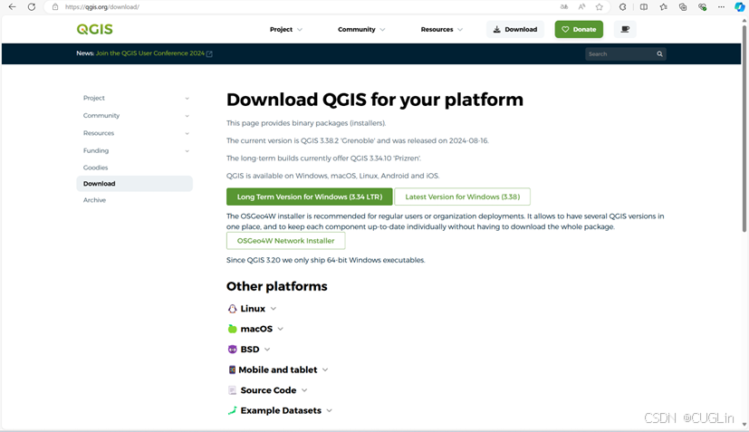Open Browser essentials heart icon
Viewport: 749px width, 432px height.
[702, 6]
